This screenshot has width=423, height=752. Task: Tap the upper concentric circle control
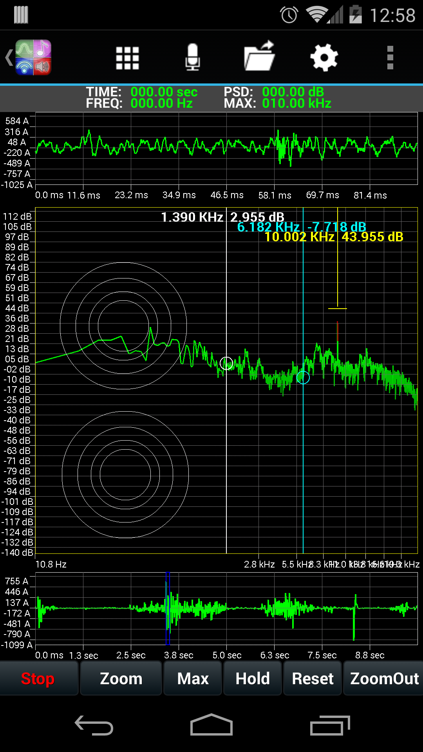pyautogui.click(x=123, y=326)
